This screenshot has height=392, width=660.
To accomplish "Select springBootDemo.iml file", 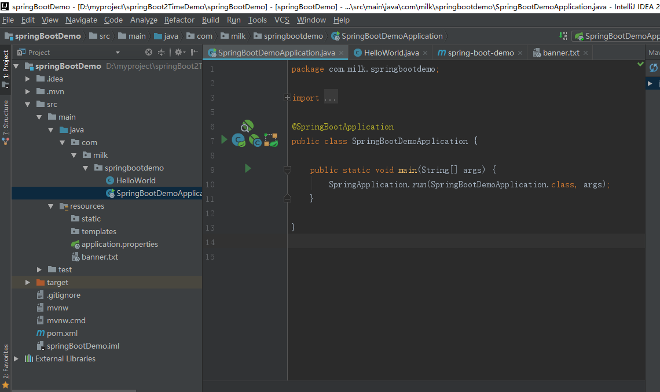I will coord(83,346).
